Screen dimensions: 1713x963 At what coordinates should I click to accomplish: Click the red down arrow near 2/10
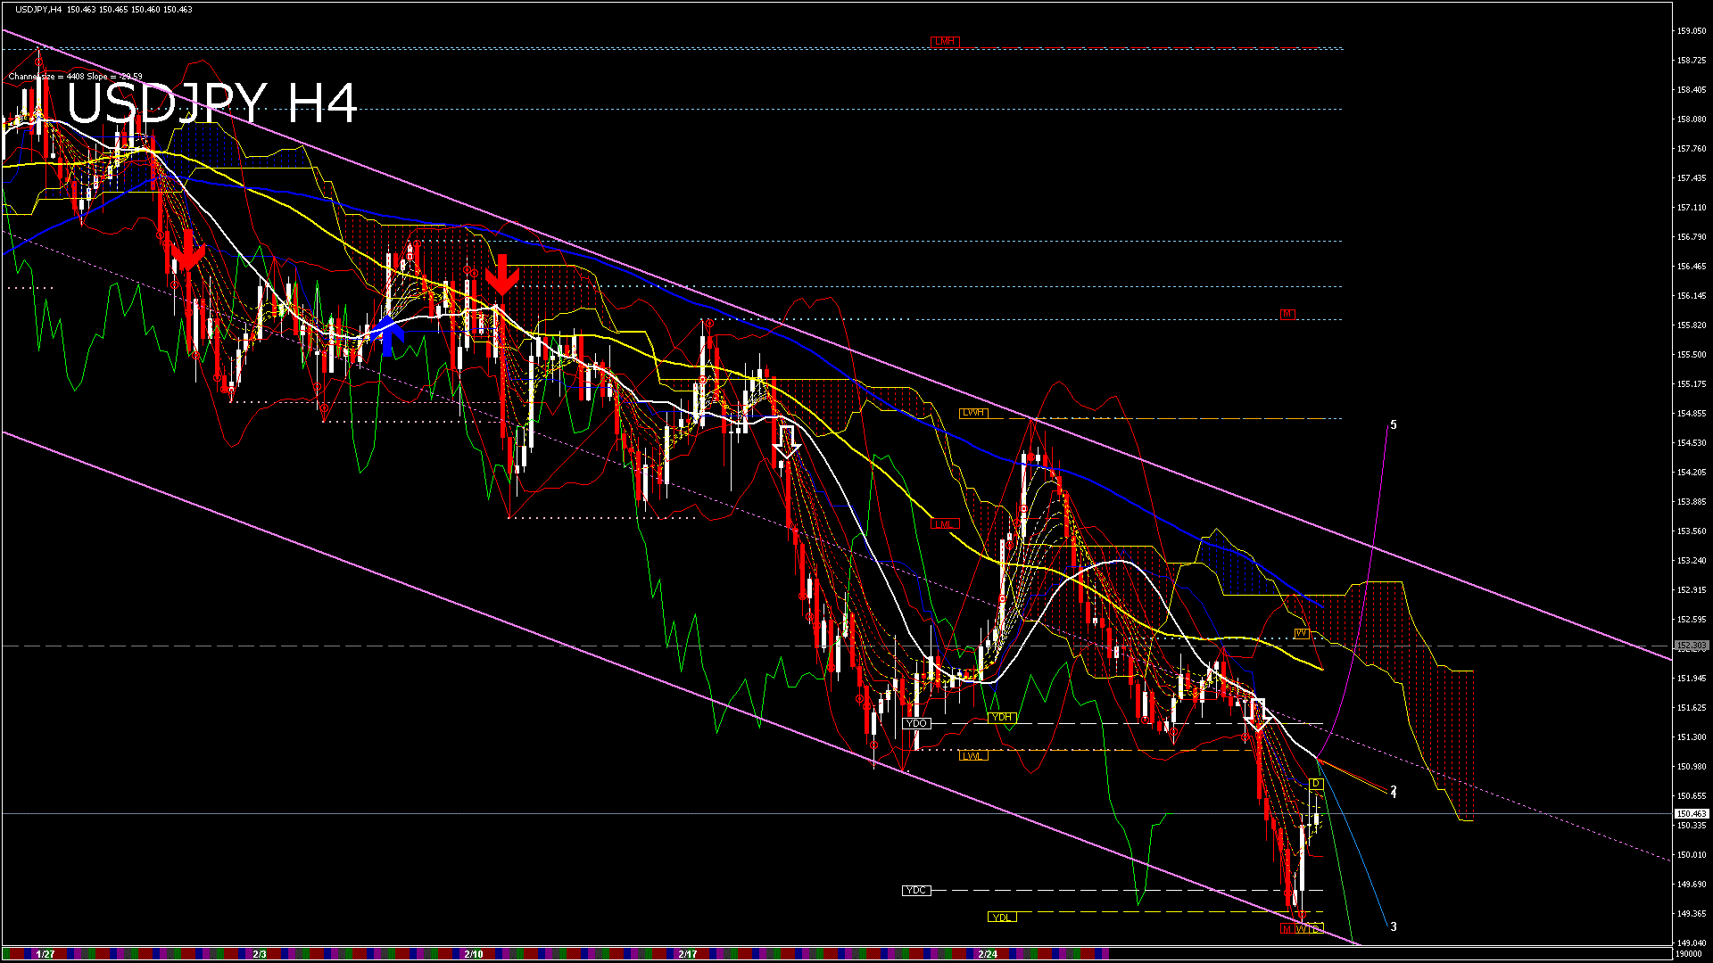pyautogui.click(x=502, y=275)
